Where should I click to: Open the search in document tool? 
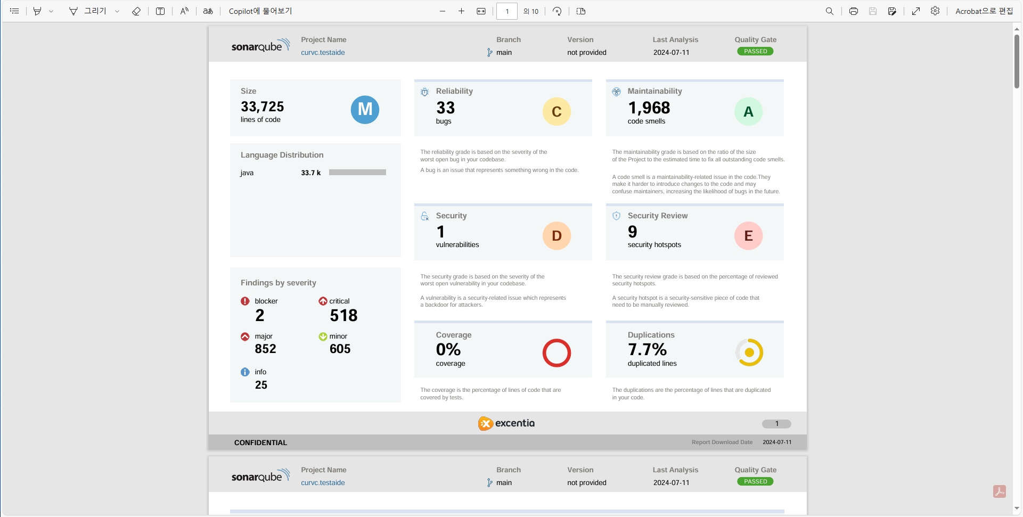(830, 11)
